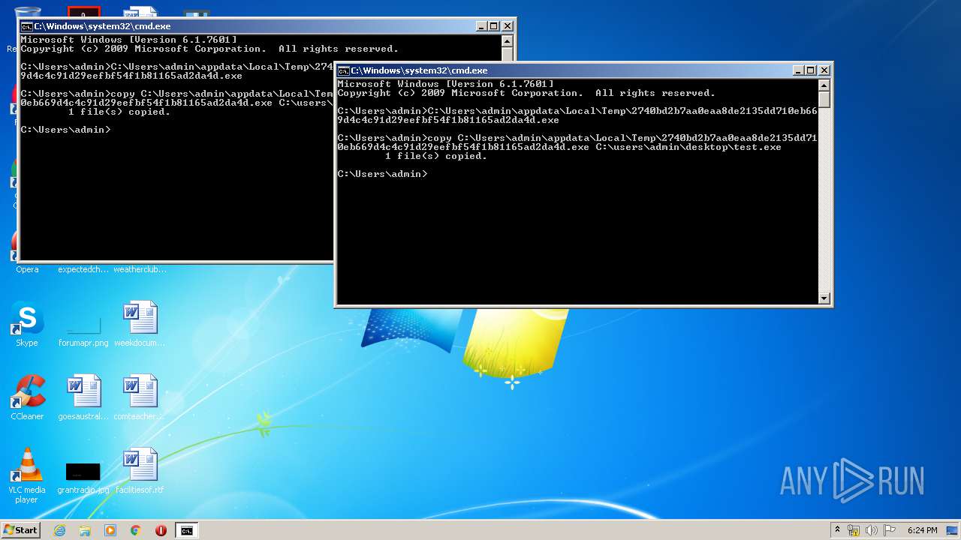Screen dimensions: 961x540
Task: Close the front cmd.exe window
Action: pyautogui.click(x=824, y=70)
